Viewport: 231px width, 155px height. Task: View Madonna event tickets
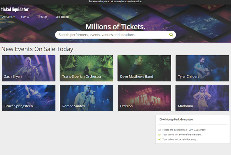pos(202,98)
